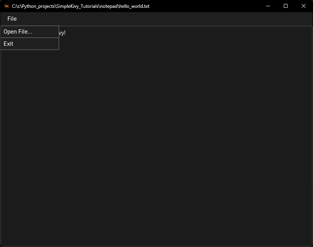Select Exit in the File dropdown
The image size is (313, 247).
pyautogui.click(x=9, y=44)
